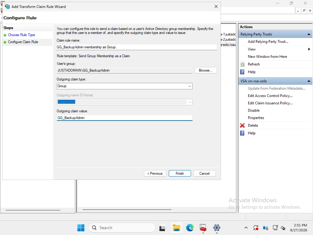Click the Add Transform Claim Rule Wizard title icon
Screen dimensions: 313x235
tap(7, 7)
